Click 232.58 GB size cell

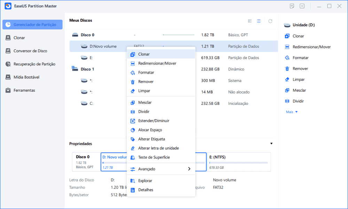(210, 103)
